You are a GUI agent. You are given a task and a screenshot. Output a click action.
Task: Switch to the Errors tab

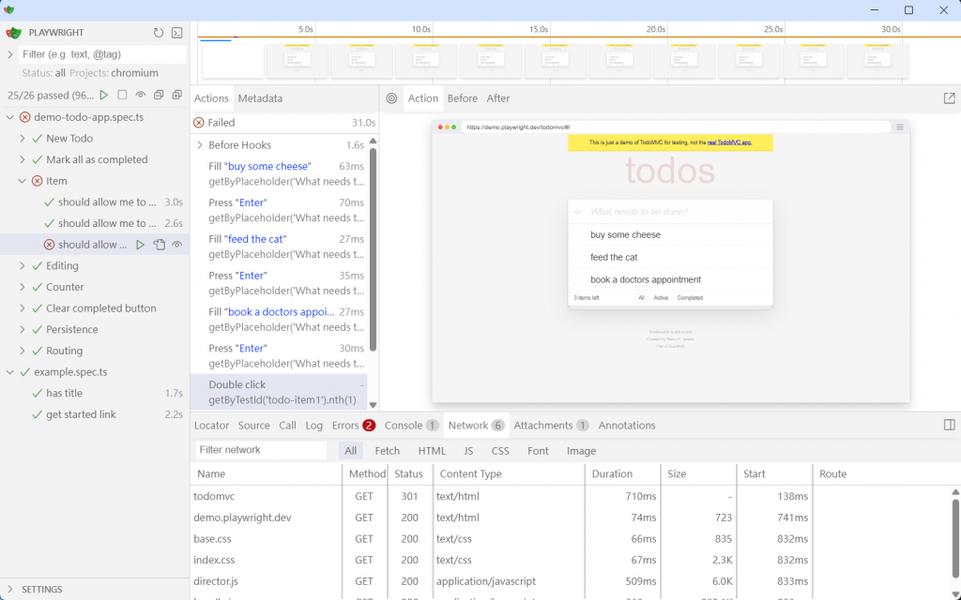[353, 425]
